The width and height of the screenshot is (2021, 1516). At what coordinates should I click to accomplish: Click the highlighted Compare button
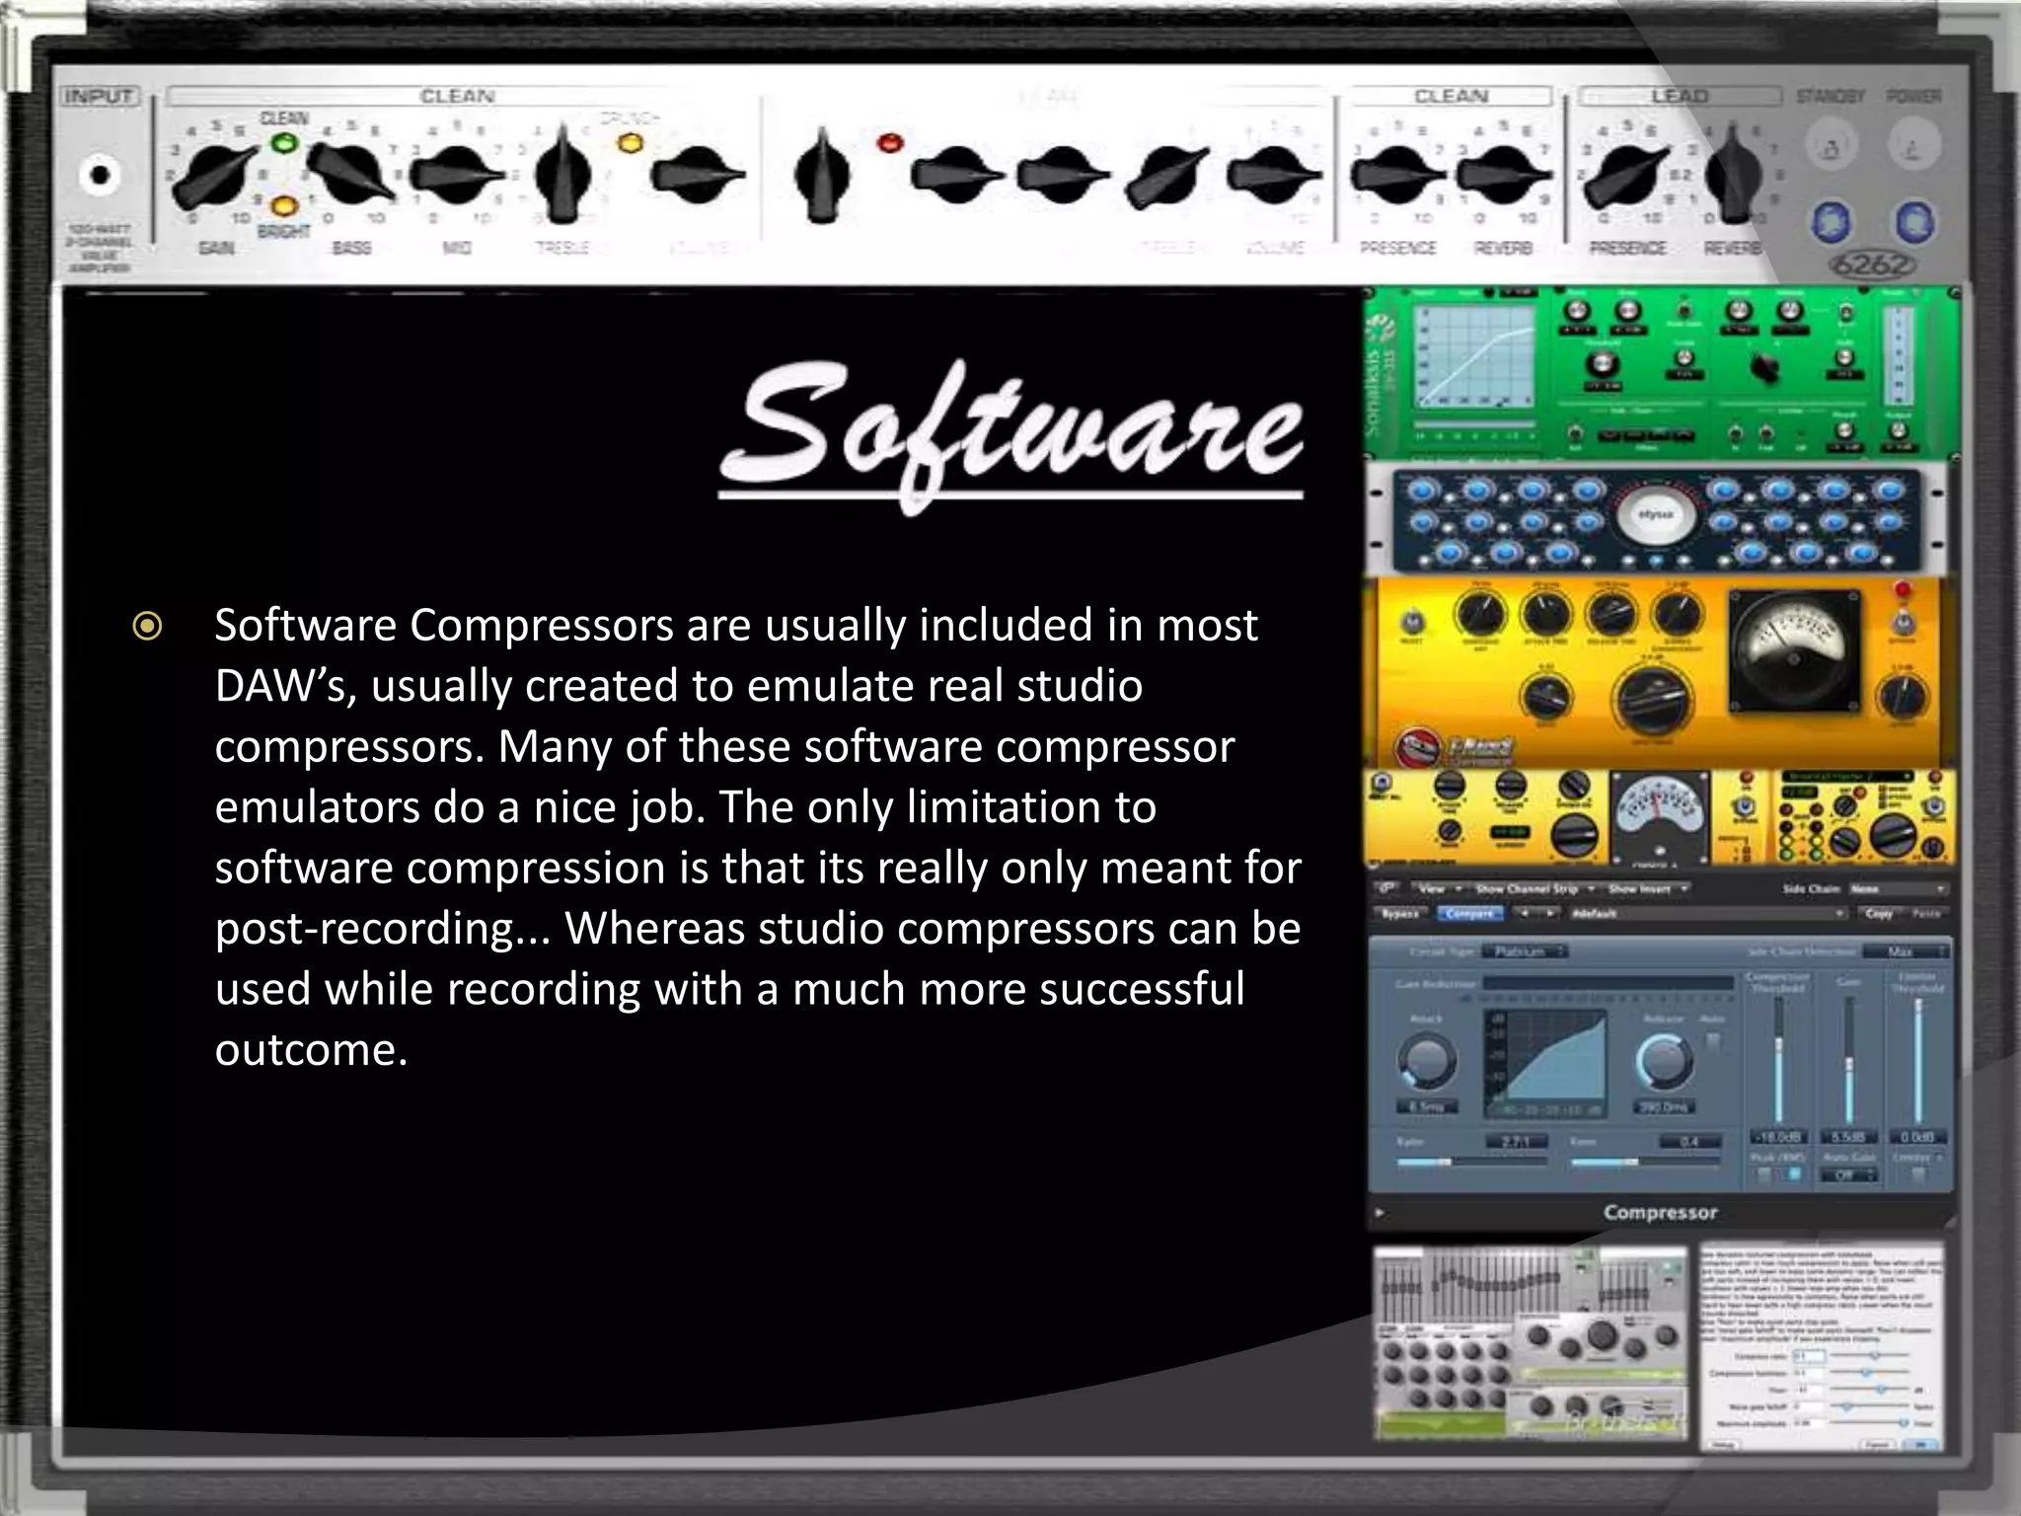coord(1470,913)
